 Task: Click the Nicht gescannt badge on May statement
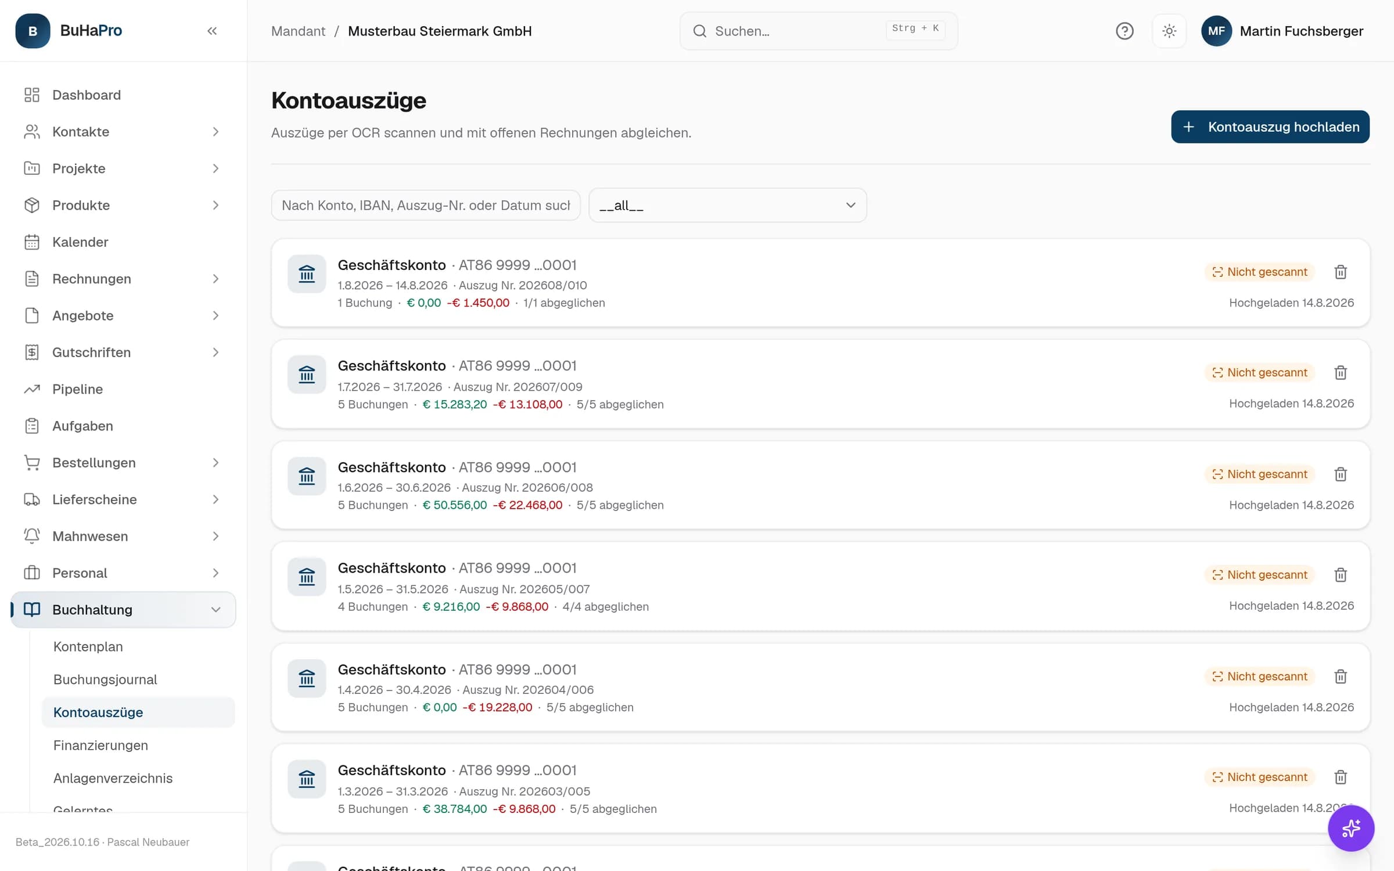1259,575
